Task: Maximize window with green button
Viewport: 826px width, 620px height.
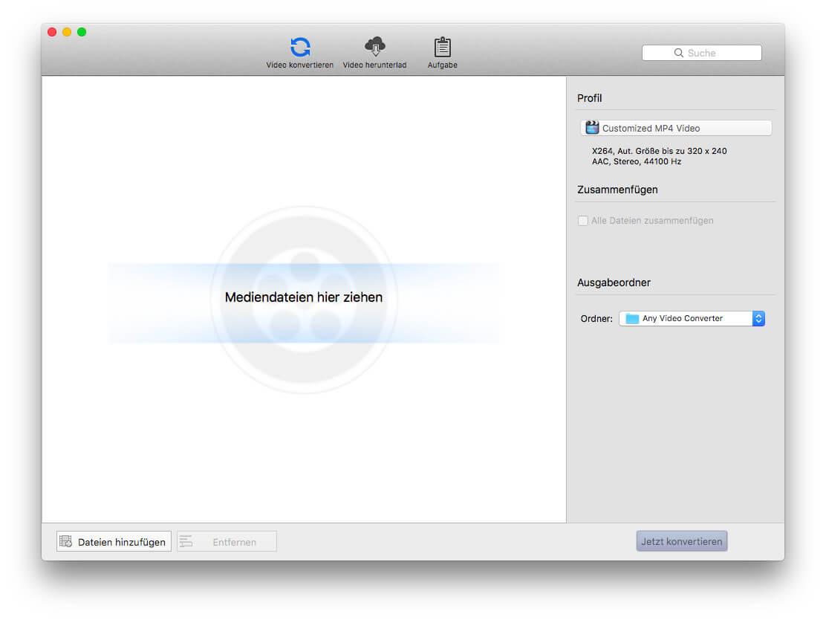Action: tap(82, 32)
